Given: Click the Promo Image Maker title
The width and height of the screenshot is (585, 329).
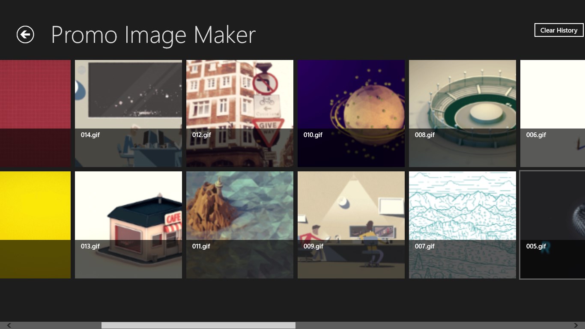Looking at the screenshot, I should pyautogui.click(x=153, y=35).
